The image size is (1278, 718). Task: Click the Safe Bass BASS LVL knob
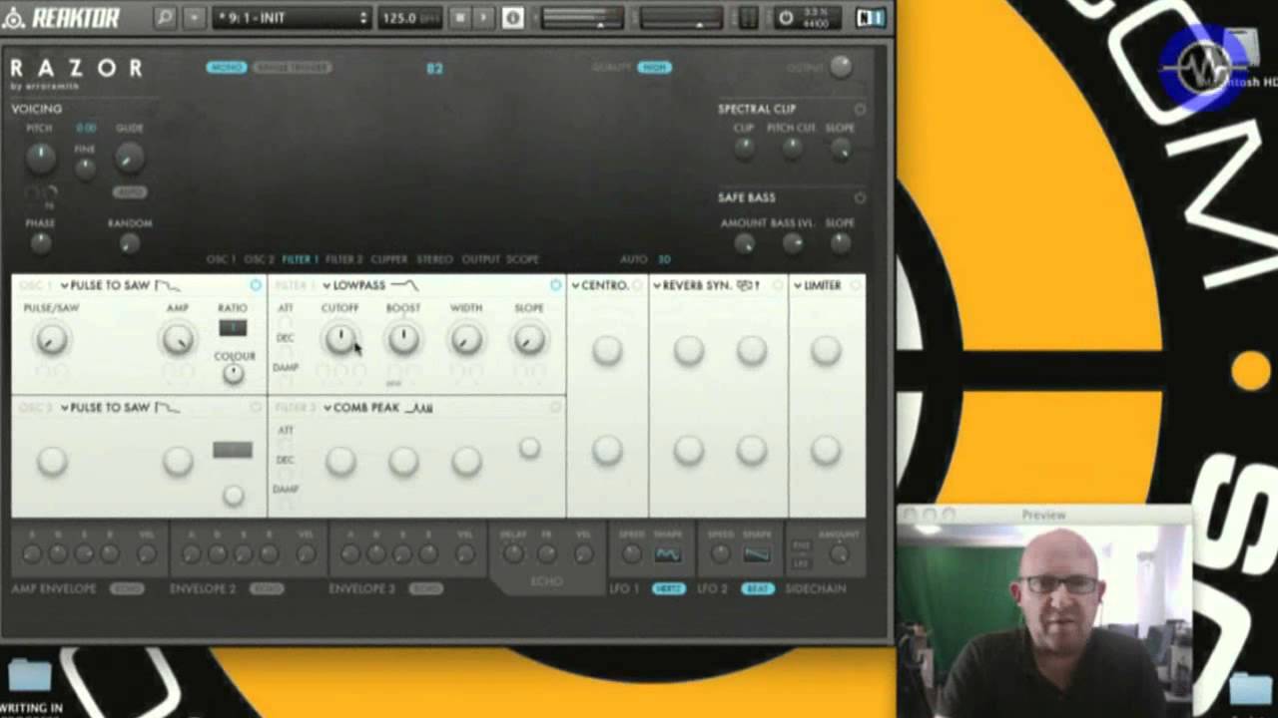pyautogui.click(x=792, y=242)
